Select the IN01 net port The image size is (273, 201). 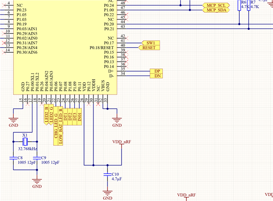[x=79, y=115]
